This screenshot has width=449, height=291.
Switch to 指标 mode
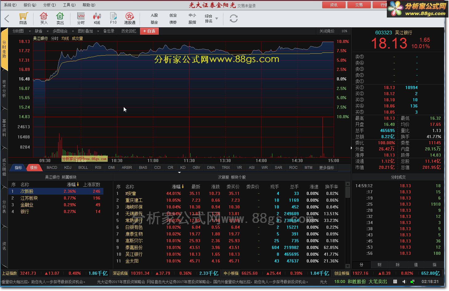(18, 168)
